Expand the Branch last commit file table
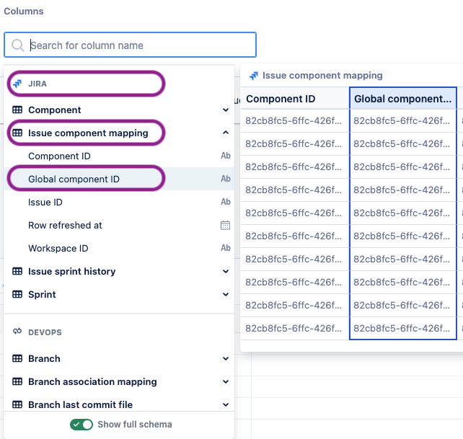This screenshot has height=439, width=463. 226,404
